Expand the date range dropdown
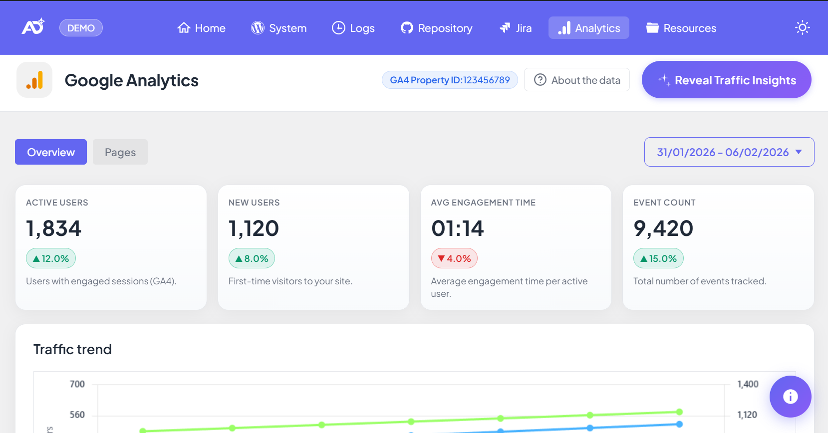 (x=729, y=152)
